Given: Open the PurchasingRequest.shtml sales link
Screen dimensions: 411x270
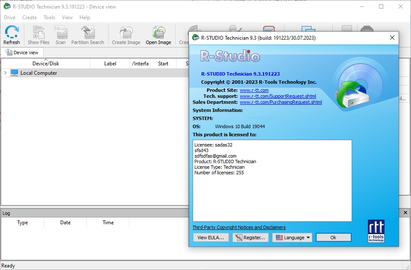Looking at the screenshot, I should tap(281, 102).
